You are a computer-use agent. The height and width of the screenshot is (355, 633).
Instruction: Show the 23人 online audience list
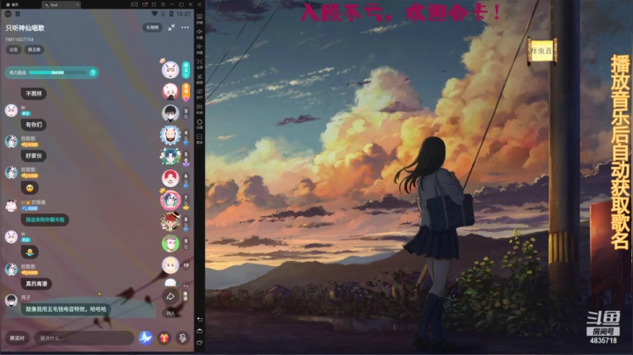pyautogui.click(x=171, y=313)
